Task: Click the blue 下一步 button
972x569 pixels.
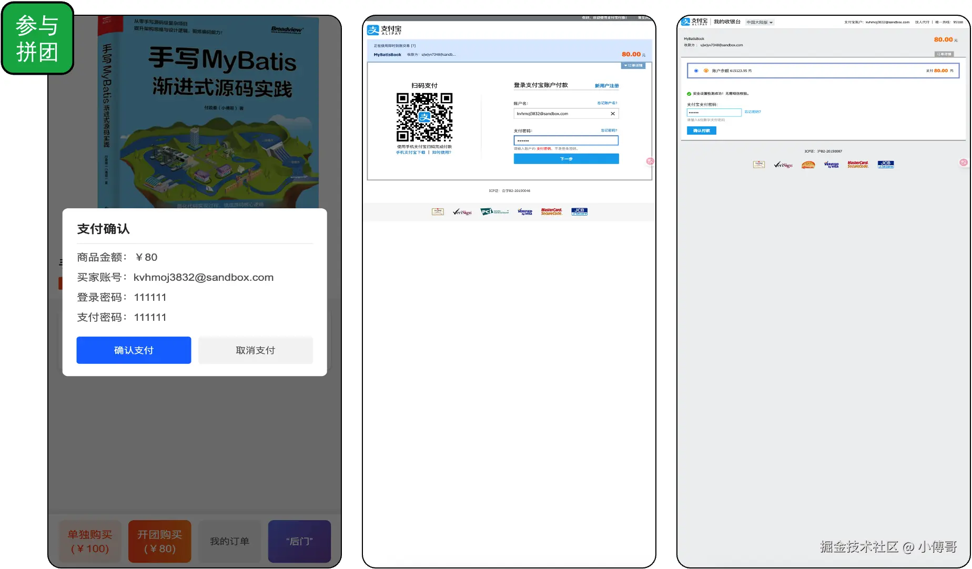Action: tap(566, 159)
